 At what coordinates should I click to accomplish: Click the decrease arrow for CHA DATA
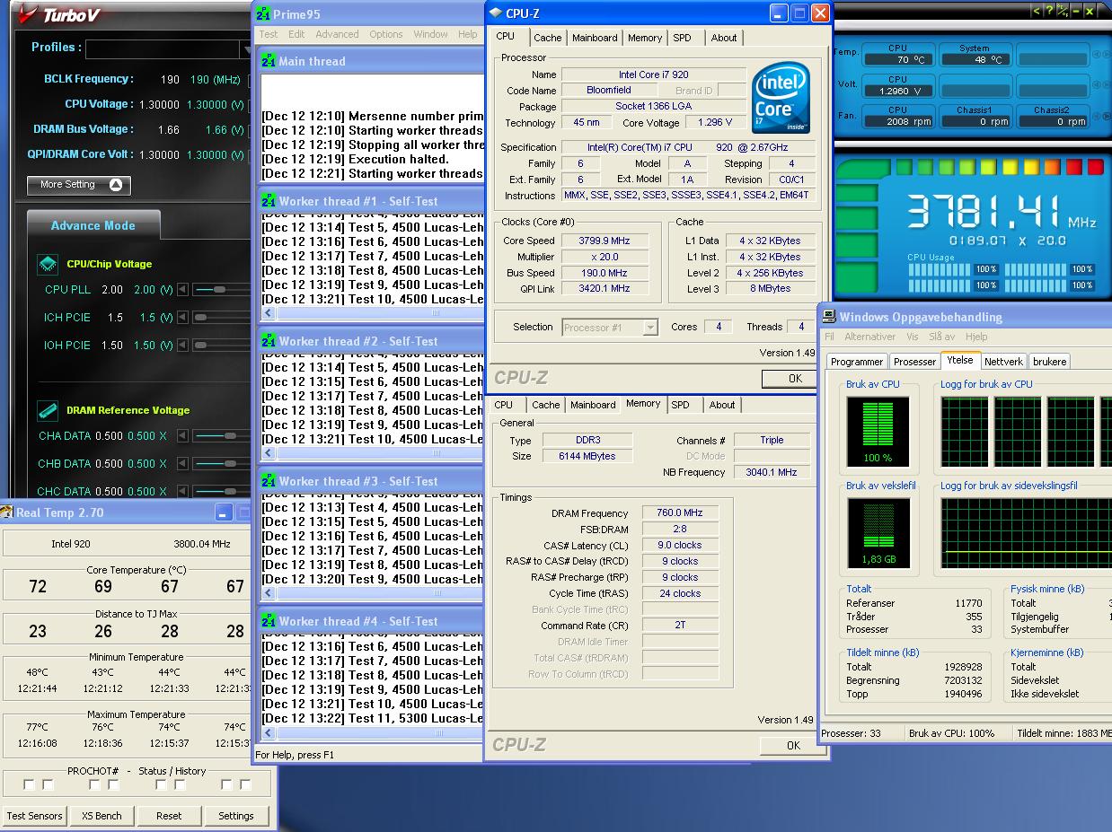(183, 435)
